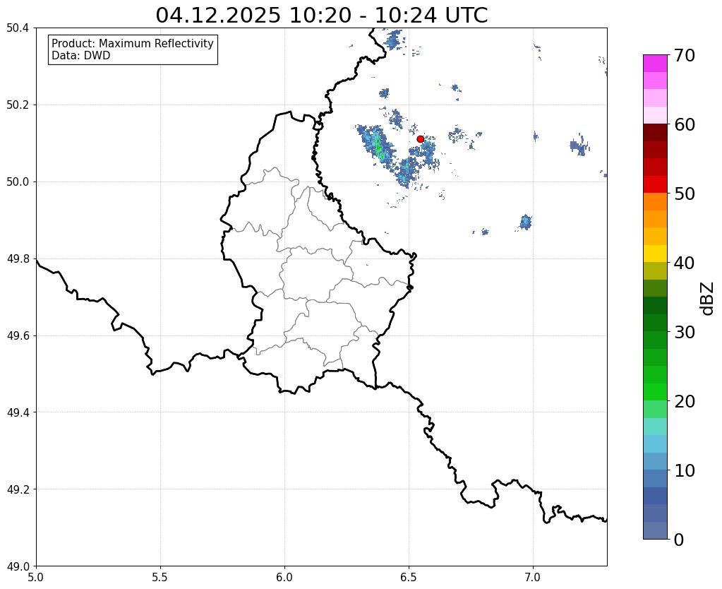
Task: Click colorbar tick label 20
Action: point(685,401)
